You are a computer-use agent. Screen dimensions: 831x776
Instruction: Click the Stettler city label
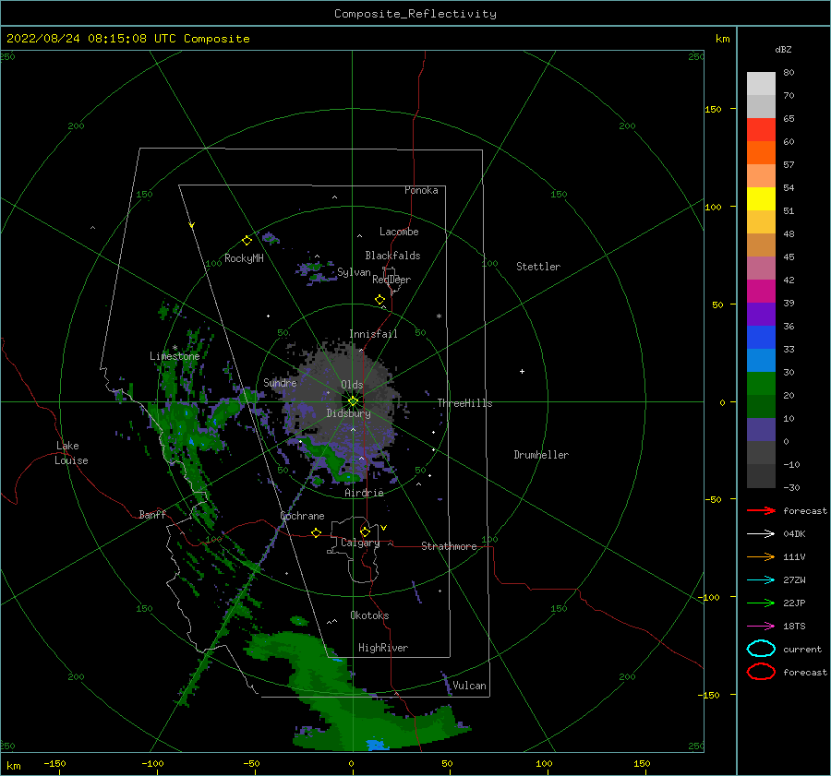pos(538,267)
